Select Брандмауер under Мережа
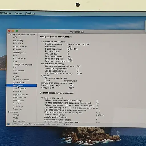 (19, 121)
